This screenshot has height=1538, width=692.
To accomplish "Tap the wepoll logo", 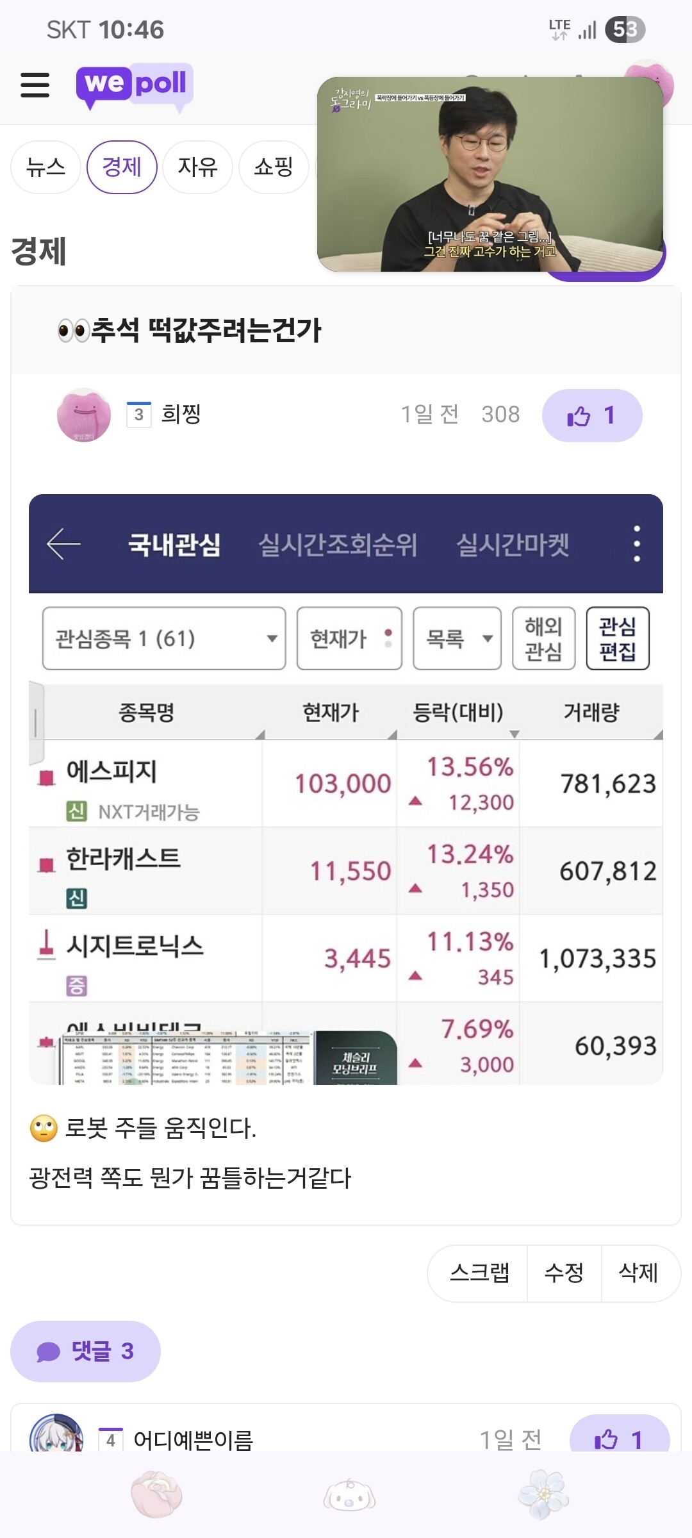I will click(135, 86).
